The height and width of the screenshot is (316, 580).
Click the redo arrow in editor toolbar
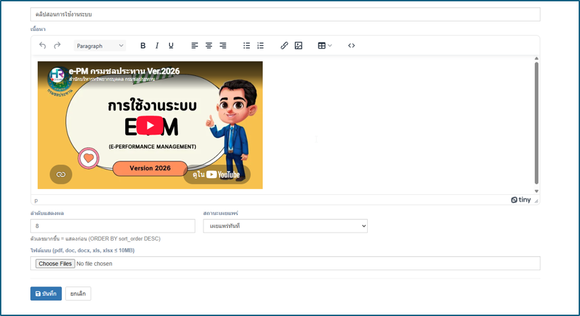(x=57, y=46)
